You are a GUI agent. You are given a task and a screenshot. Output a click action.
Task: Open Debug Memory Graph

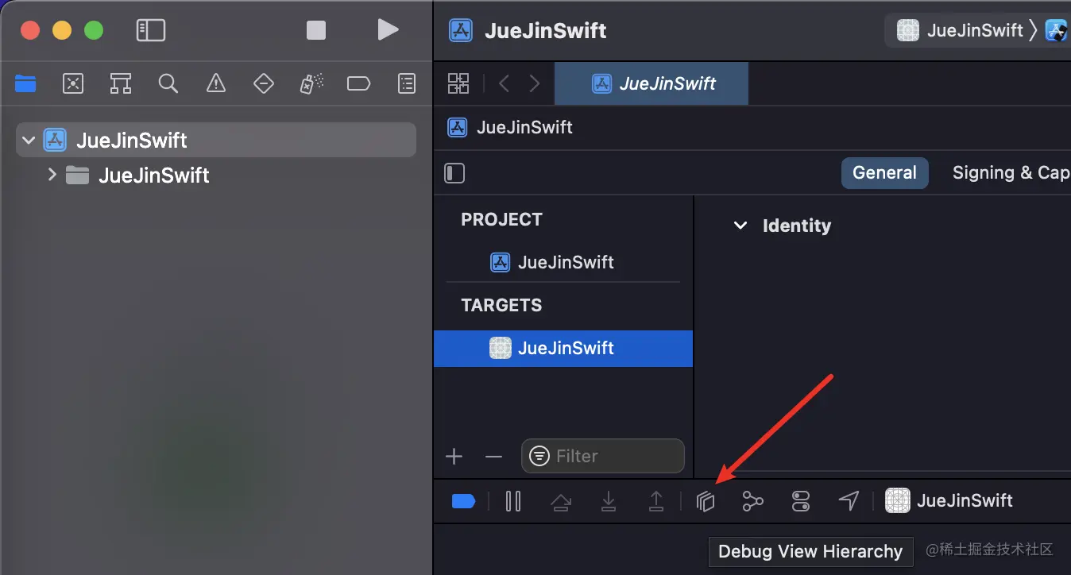click(753, 501)
